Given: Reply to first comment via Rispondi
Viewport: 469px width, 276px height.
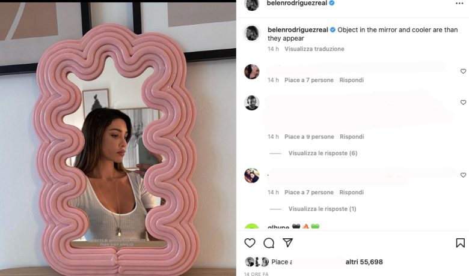Looking at the screenshot, I should [x=352, y=80].
